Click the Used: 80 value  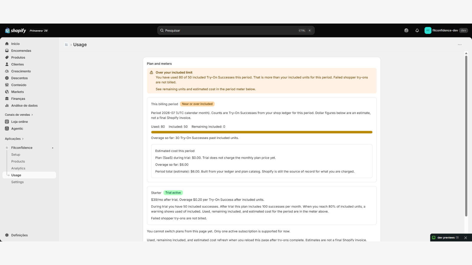click(158, 127)
